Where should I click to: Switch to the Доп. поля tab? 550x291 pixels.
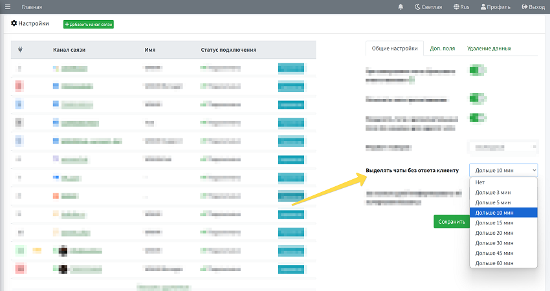point(441,48)
